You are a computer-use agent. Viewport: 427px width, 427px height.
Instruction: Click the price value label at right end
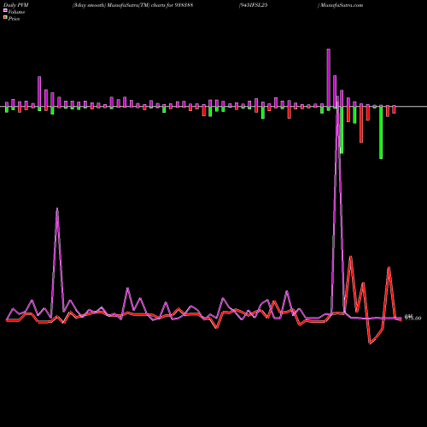click(x=412, y=318)
